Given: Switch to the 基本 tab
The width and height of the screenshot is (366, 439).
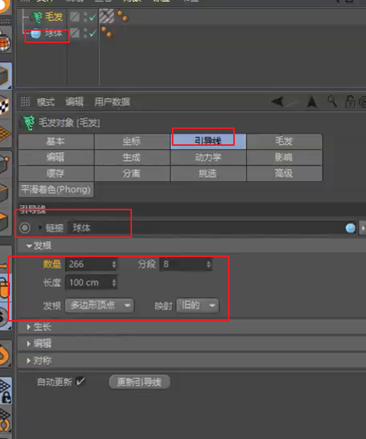Looking at the screenshot, I should (56, 141).
